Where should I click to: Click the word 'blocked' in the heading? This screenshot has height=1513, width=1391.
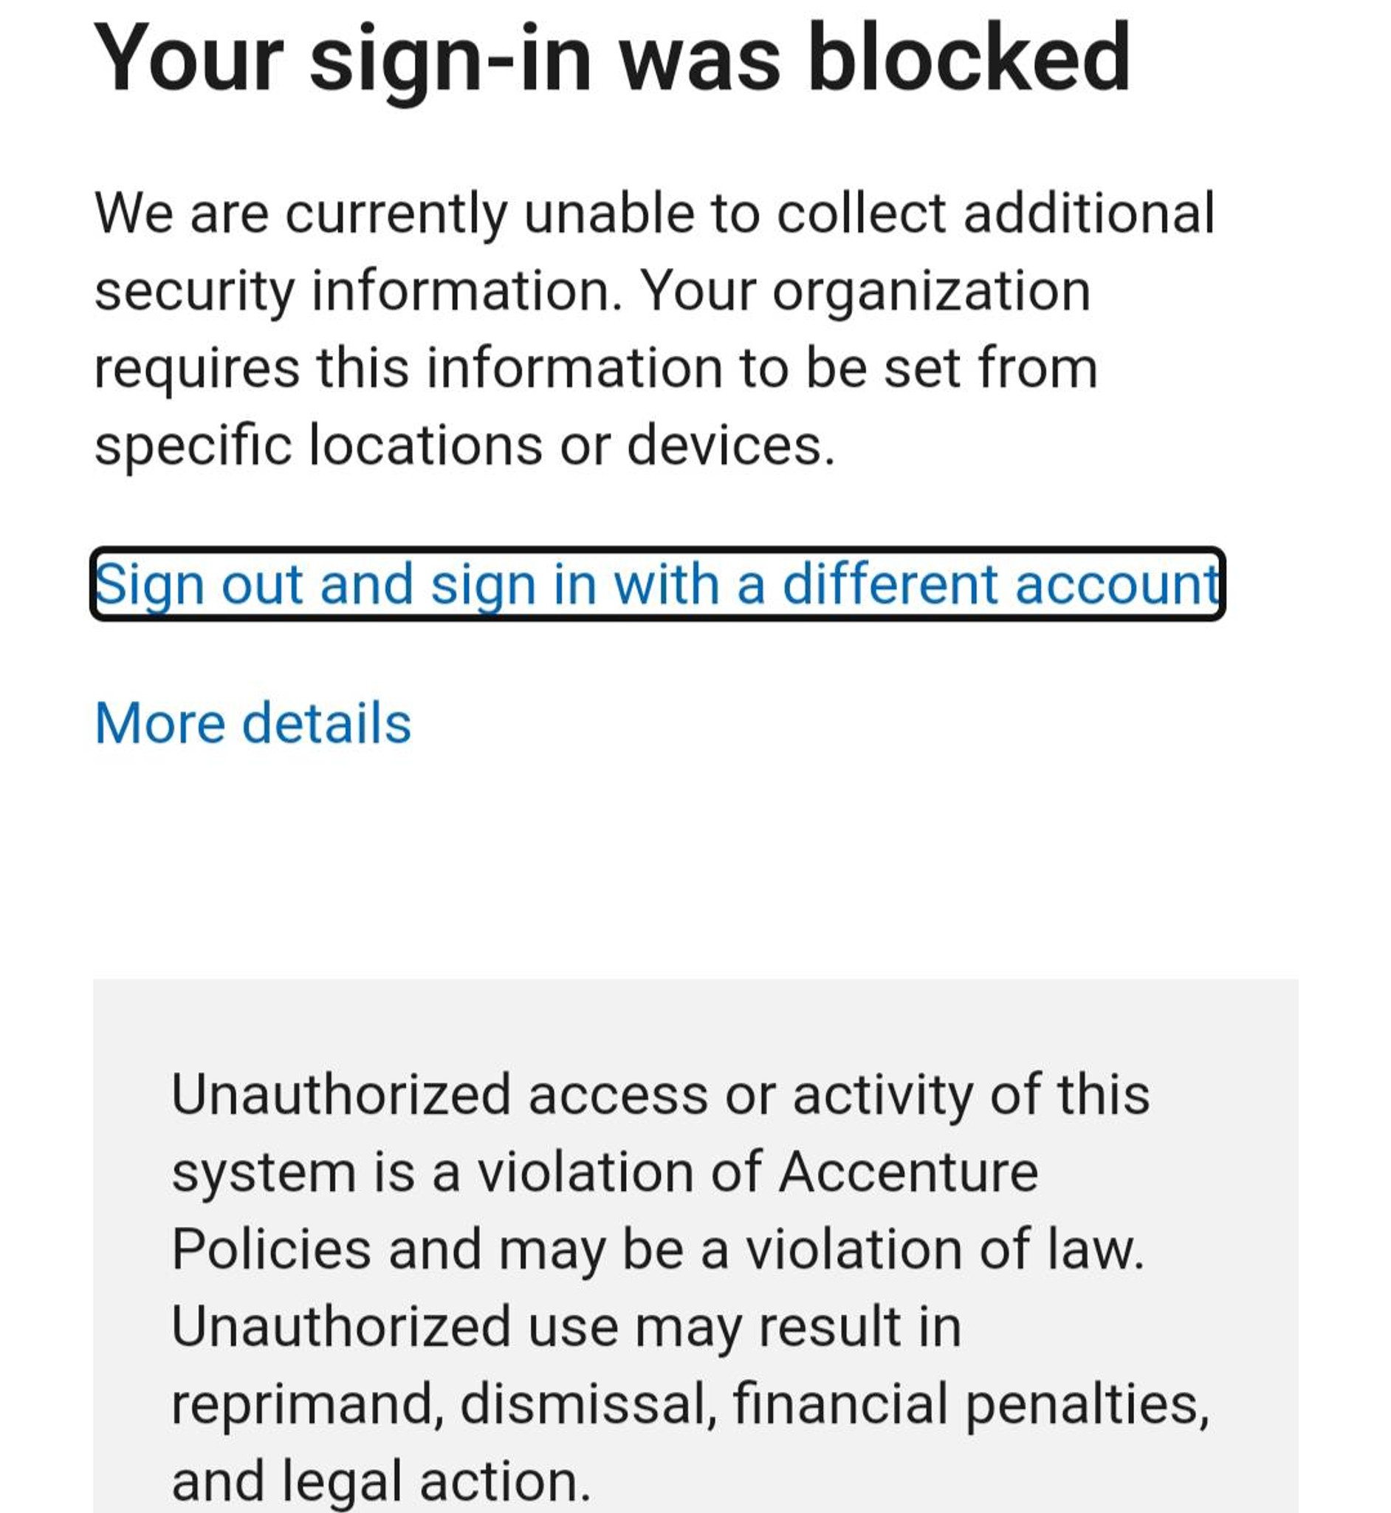[968, 59]
